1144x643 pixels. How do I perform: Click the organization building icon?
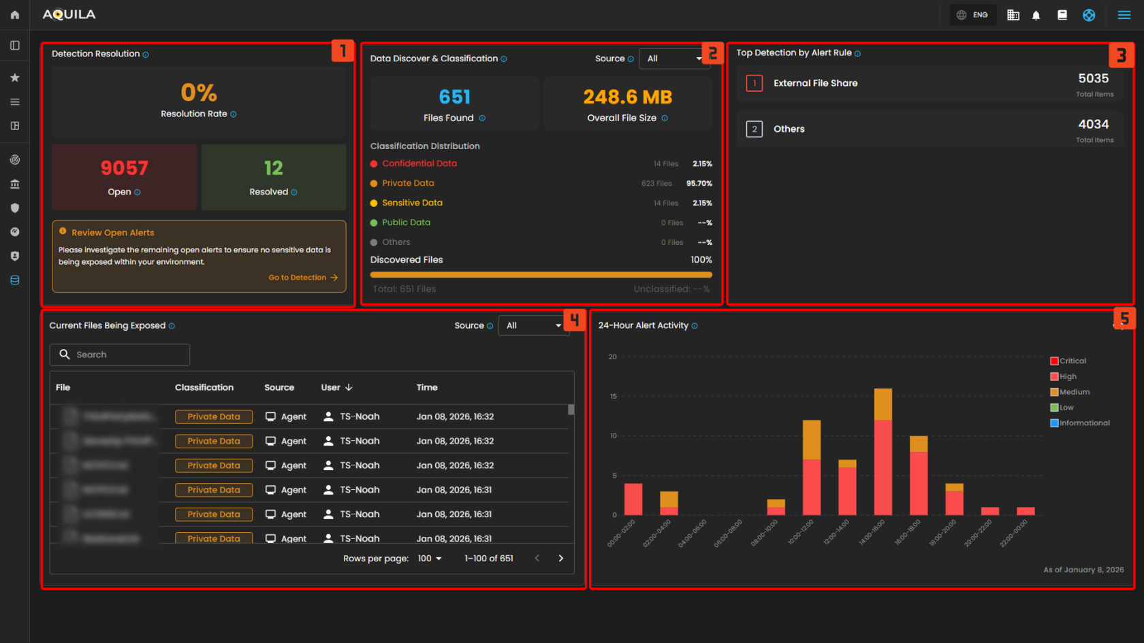pos(1013,15)
